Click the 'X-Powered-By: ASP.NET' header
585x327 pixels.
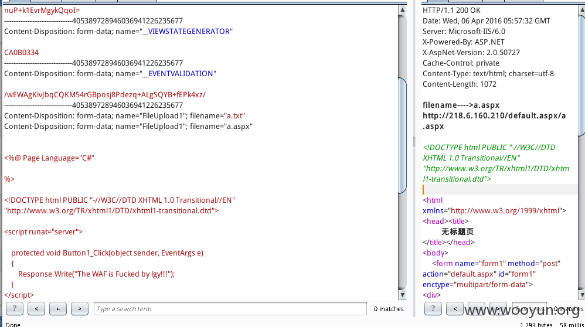click(x=464, y=42)
